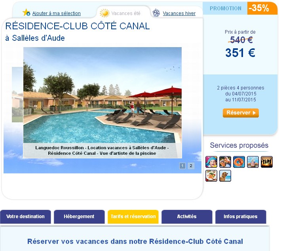Open the orange swim ring service icon
The width and height of the screenshot is (281, 251).
click(239, 162)
